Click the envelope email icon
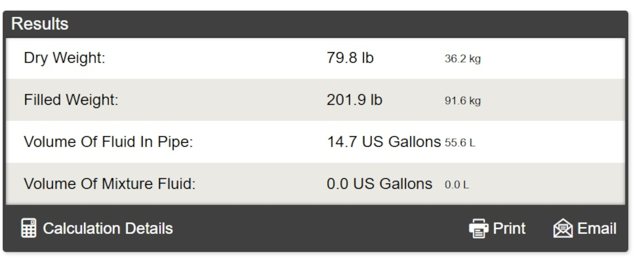Screen dimensions: 633x258 click(x=562, y=228)
